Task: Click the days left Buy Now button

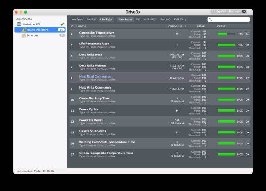Action: click(x=228, y=11)
